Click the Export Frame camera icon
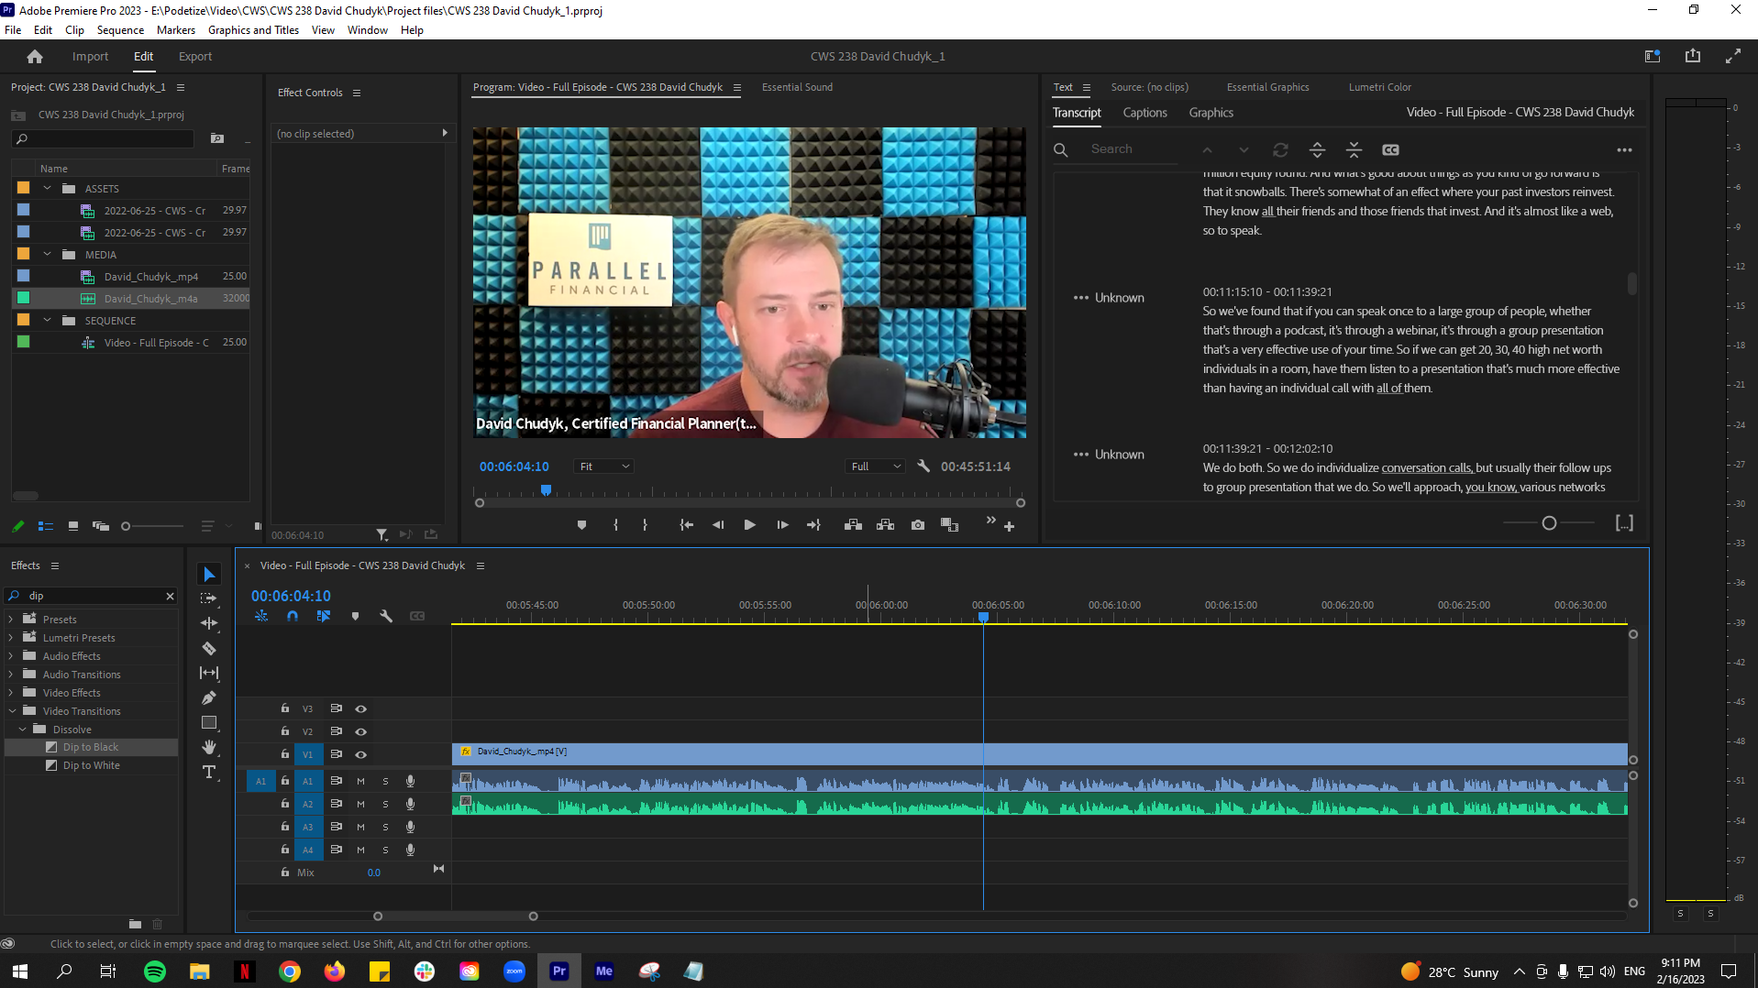Viewport: 1758px width, 988px height. (x=918, y=525)
